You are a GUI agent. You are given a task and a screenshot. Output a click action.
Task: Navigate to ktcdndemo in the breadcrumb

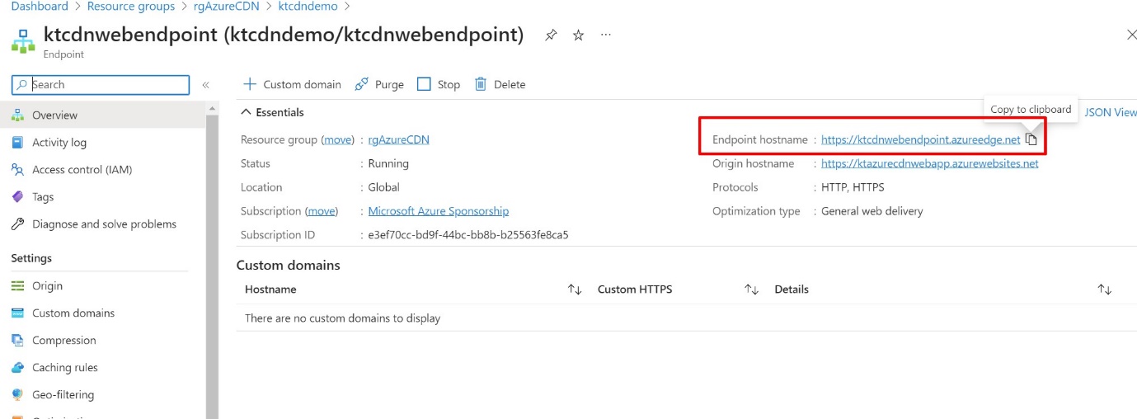(x=308, y=7)
